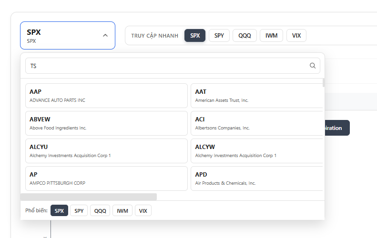The height and width of the screenshot is (238, 377).
Task: Choose IWM from quick access bar
Action: point(271,36)
